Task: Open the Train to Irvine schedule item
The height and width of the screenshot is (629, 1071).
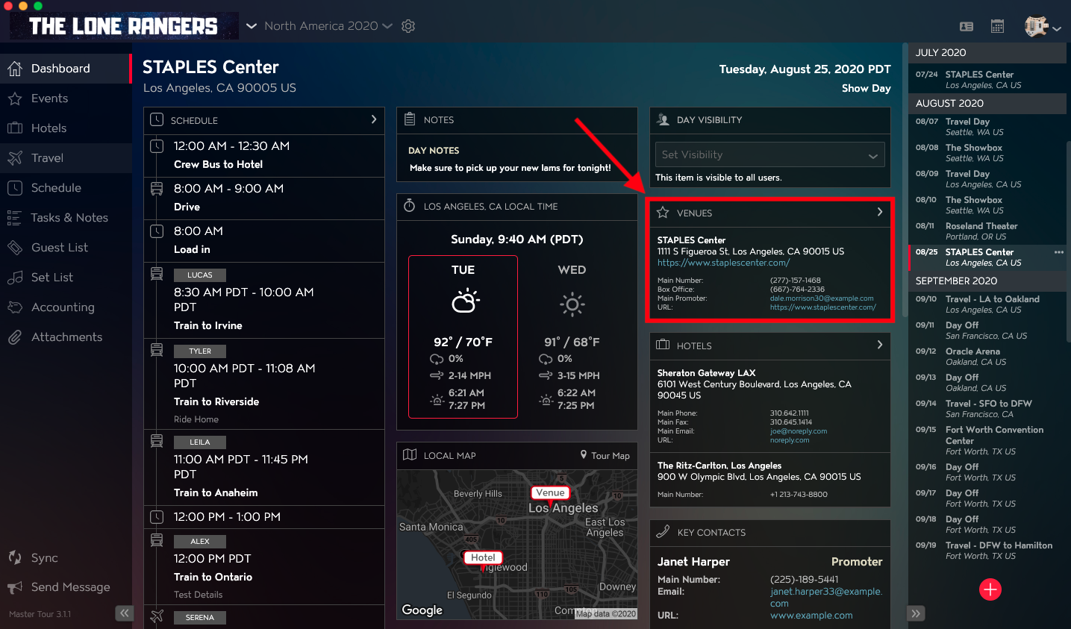Action: tap(264, 300)
